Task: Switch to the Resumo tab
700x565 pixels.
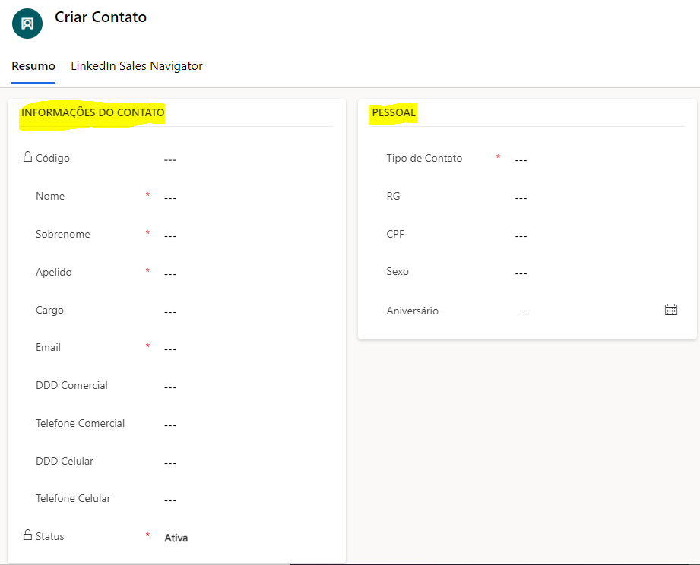Action: click(33, 66)
